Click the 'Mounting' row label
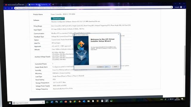The image size is (191, 107). (x=38, y=73)
